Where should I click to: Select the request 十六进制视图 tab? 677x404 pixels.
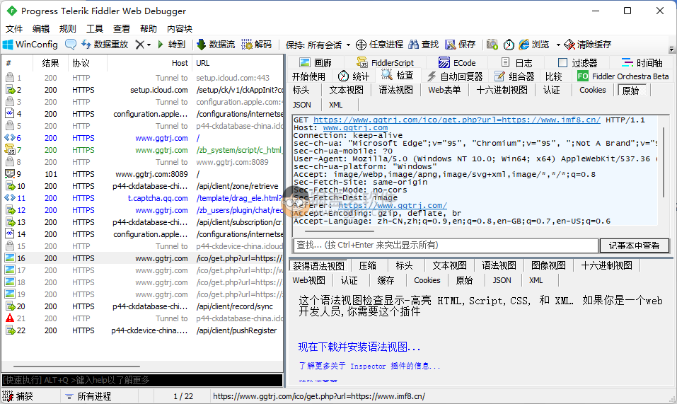pyautogui.click(x=502, y=90)
